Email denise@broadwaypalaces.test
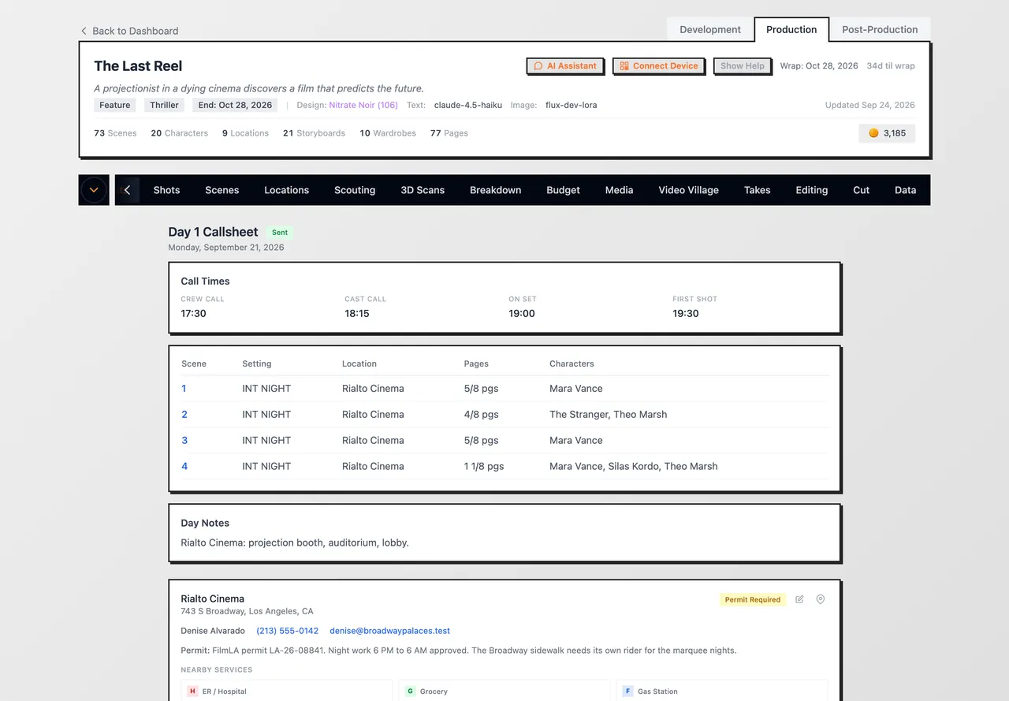 pyautogui.click(x=390, y=631)
